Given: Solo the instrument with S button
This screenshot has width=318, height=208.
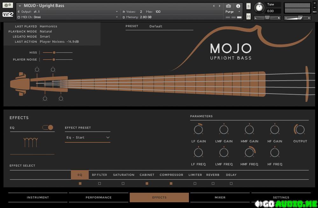Looking at the screenshot, I should pyautogui.click(x=248, y=6).
